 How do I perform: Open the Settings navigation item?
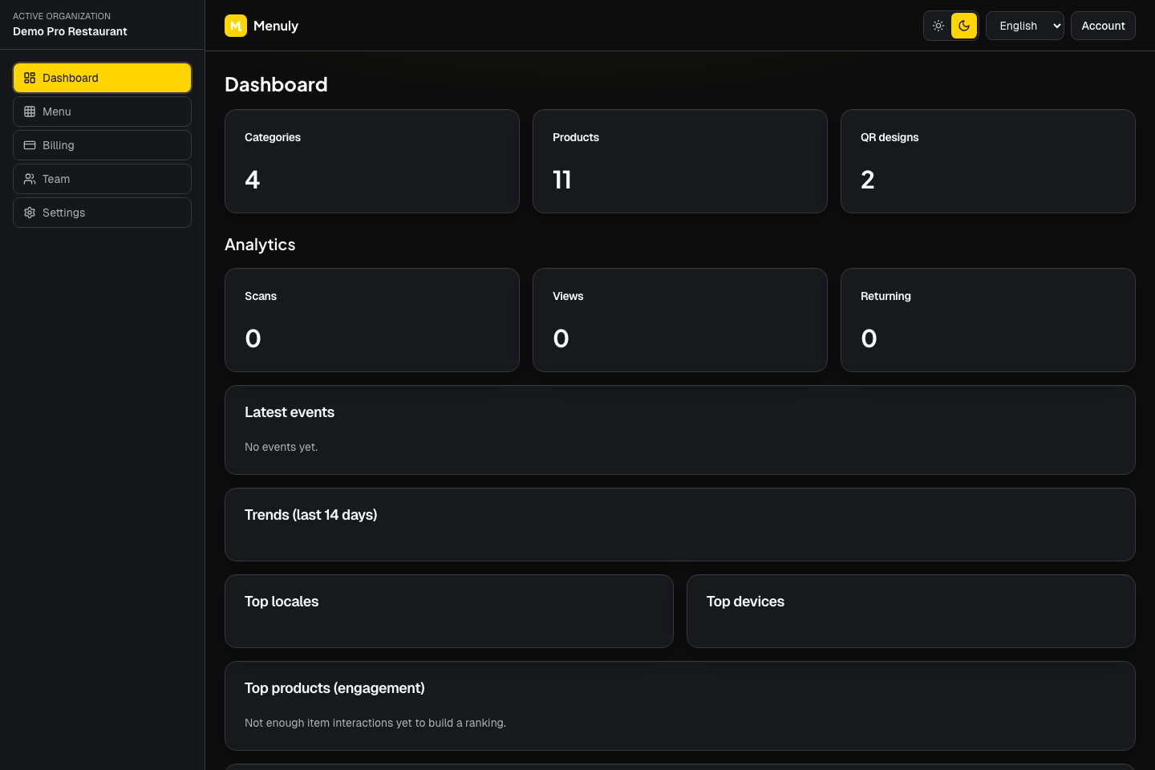click(x=102, y=213)
